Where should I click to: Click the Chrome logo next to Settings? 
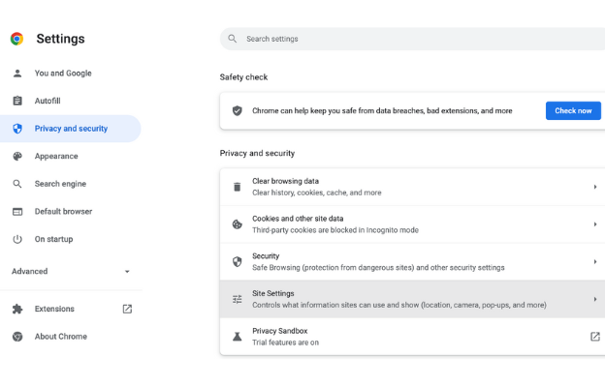[16, 39]
